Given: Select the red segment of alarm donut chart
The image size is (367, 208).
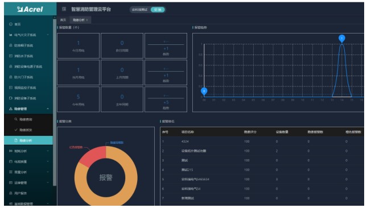Looking at the screenshot, I should [93, 156].
